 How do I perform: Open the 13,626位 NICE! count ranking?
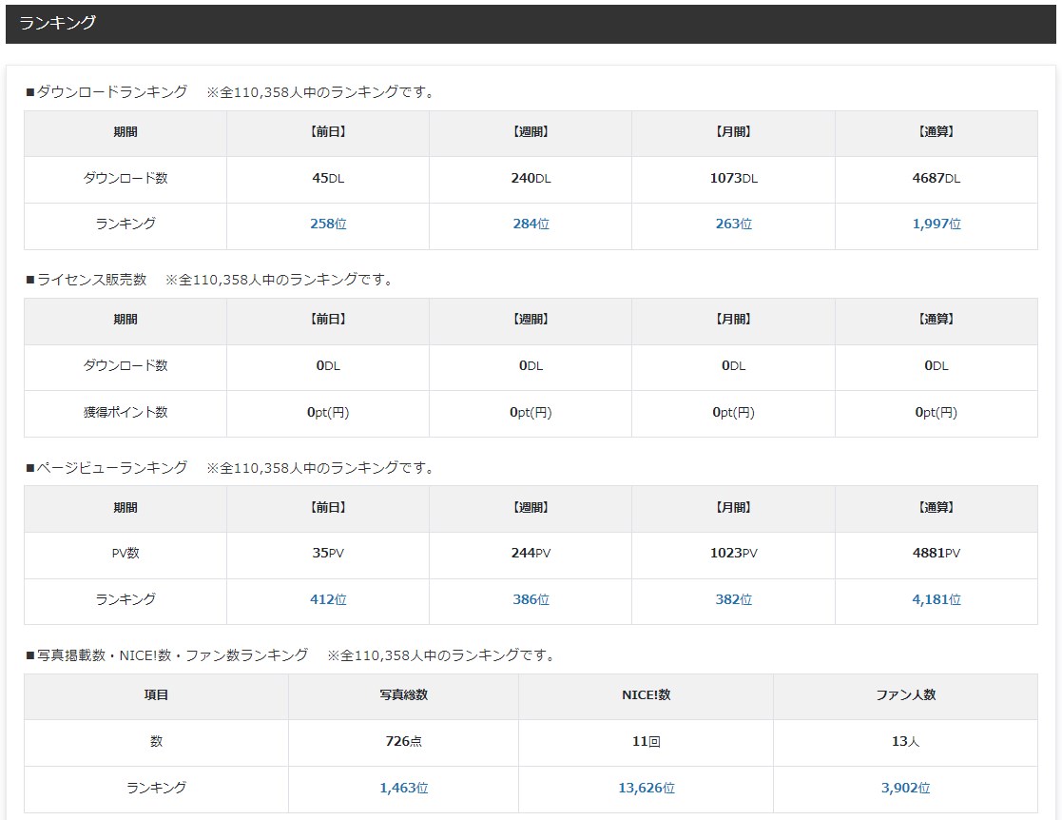click(x=646, y=789)
